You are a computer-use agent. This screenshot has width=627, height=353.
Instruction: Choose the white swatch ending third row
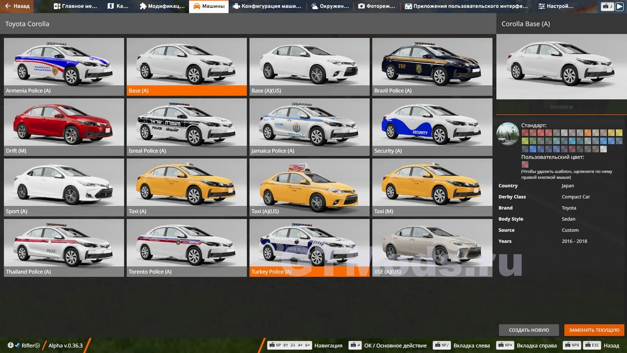pos(604,149)
